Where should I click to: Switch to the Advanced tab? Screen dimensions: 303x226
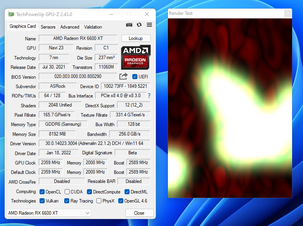pyautogui.click(x=70, y=27)
